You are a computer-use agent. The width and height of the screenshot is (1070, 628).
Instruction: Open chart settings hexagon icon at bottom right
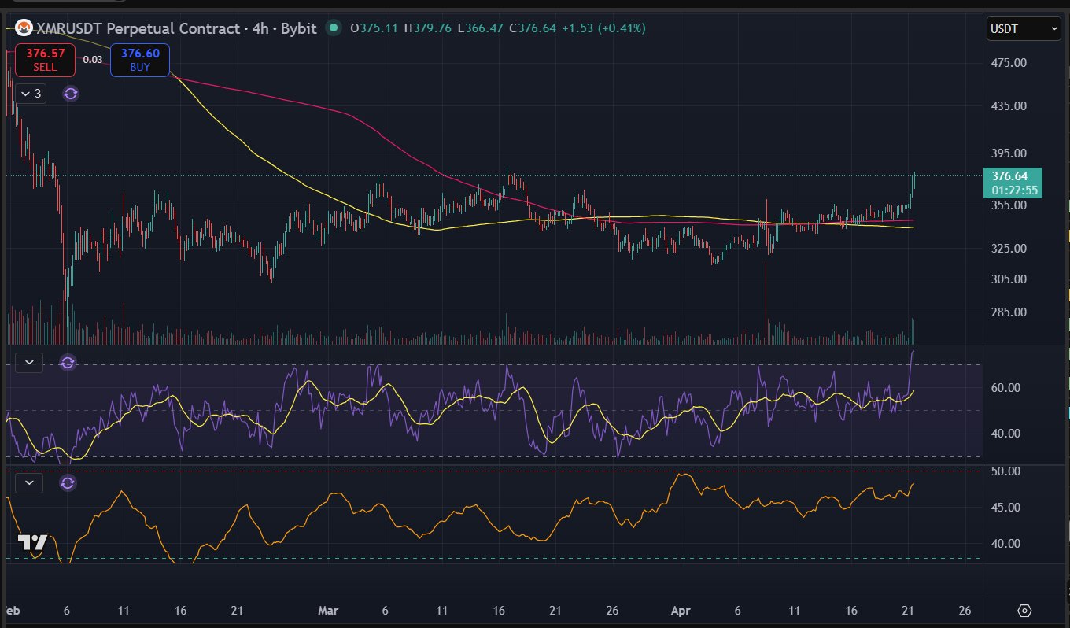coord(1024,611)
